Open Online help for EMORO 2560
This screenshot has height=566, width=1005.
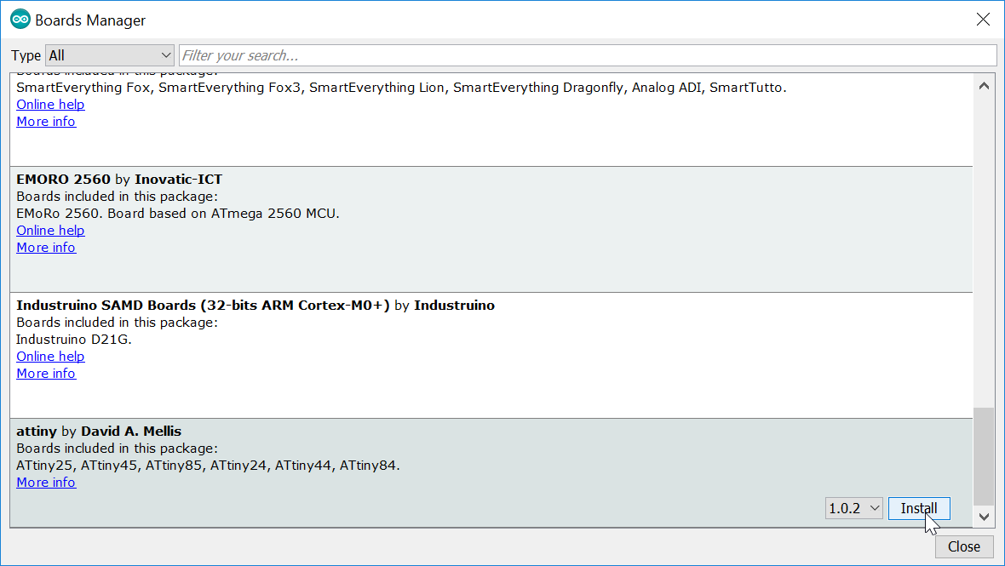[x=50, y=231]
